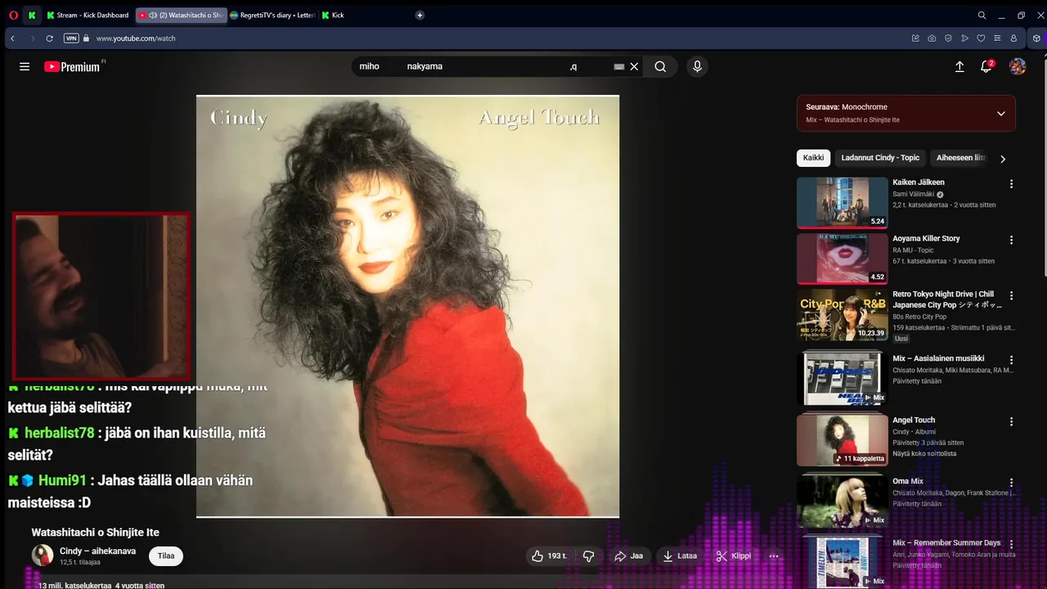This screenshot has width=1047, height=589.
Task: Play the Retro Tokyo Night Drive video
Action: (x=843, y=315)
